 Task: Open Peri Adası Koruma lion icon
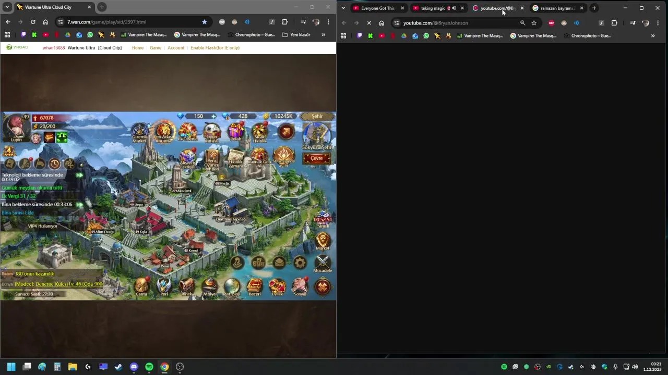pos(163,132)
